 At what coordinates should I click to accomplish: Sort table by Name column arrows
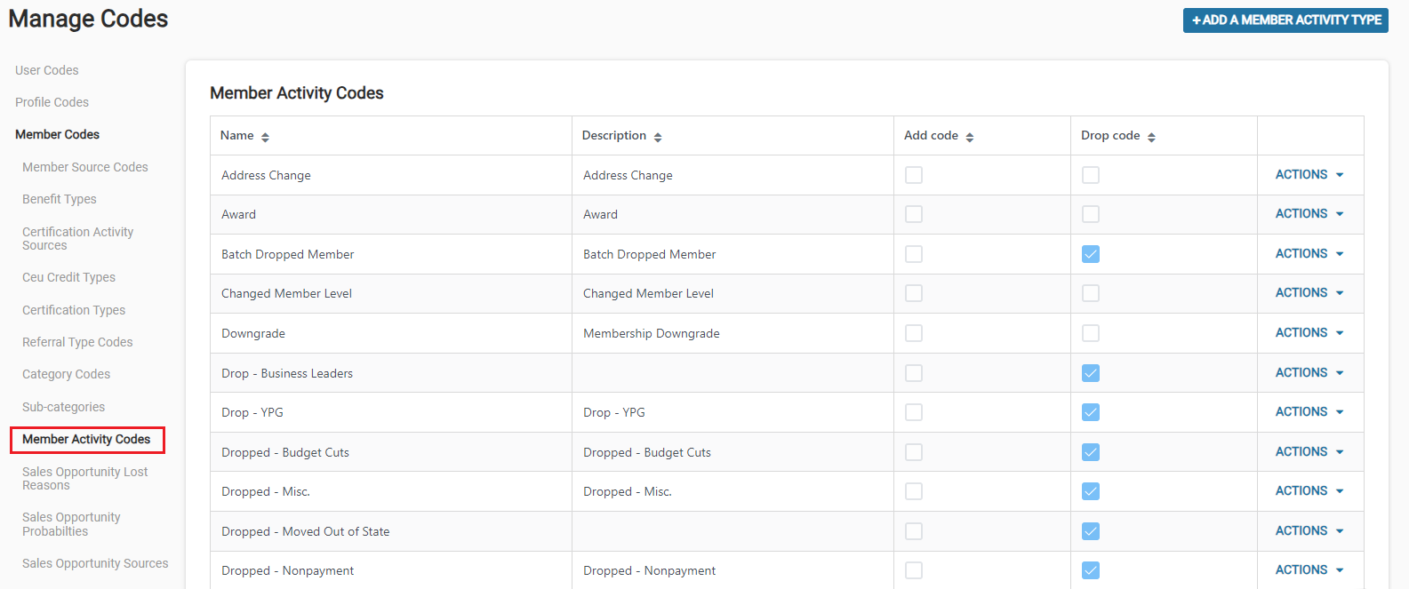265,137
